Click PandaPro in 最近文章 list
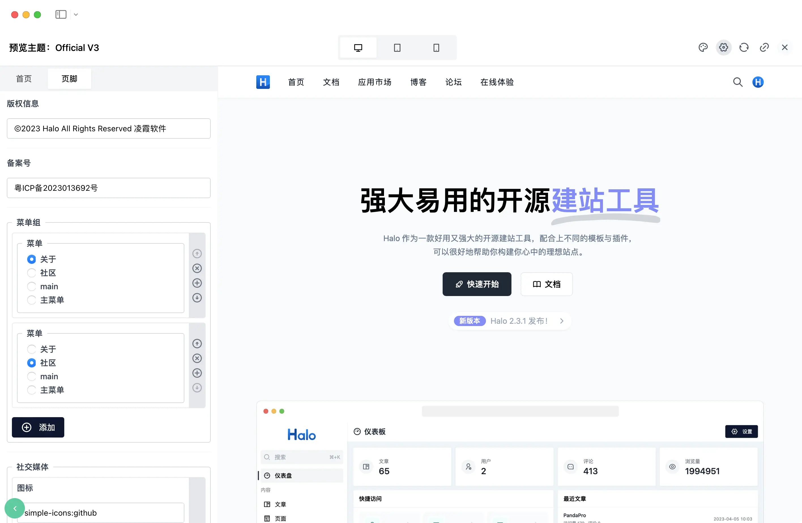Image resolution: width=802 pixels, height=523 pixels. 575,515
